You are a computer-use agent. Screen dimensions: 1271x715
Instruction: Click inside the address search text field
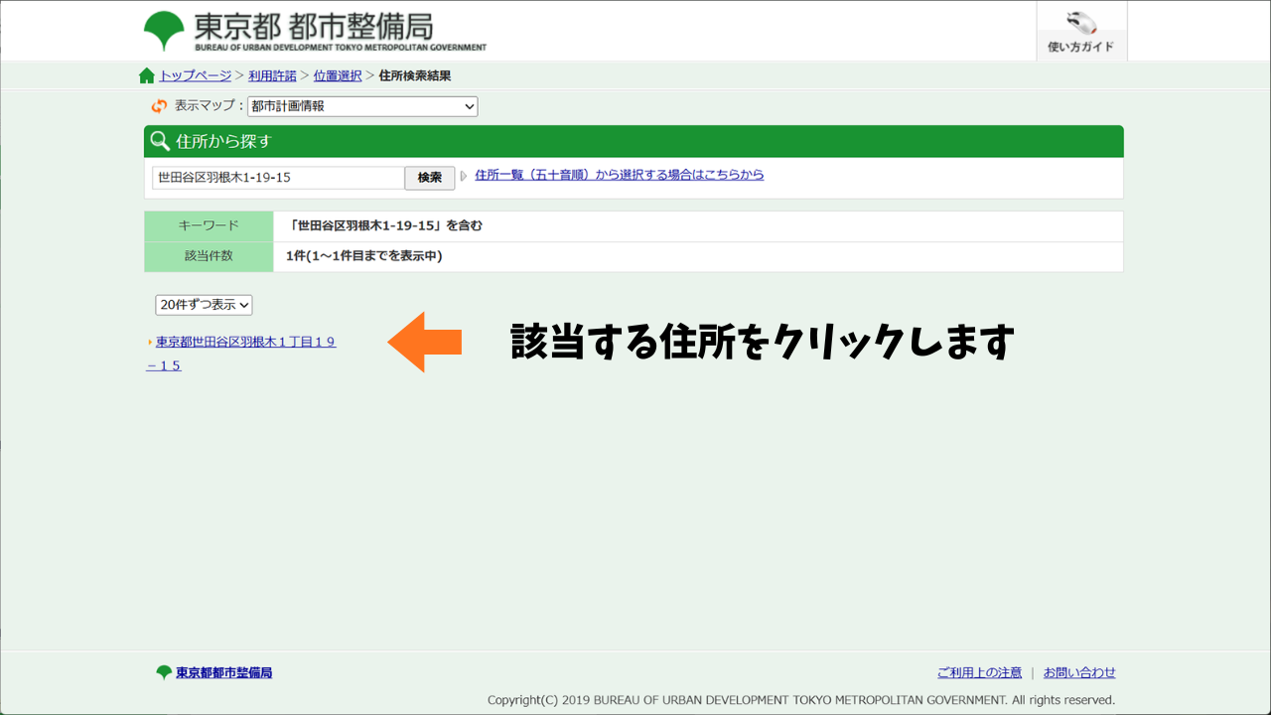click(x=278, y=177)
